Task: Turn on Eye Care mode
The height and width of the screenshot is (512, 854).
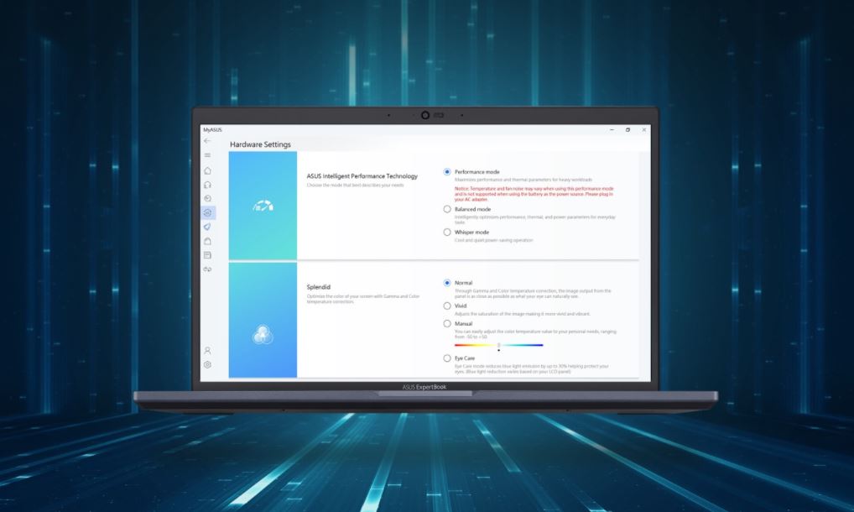Action: pyautogui.click(x=447, y=358)
